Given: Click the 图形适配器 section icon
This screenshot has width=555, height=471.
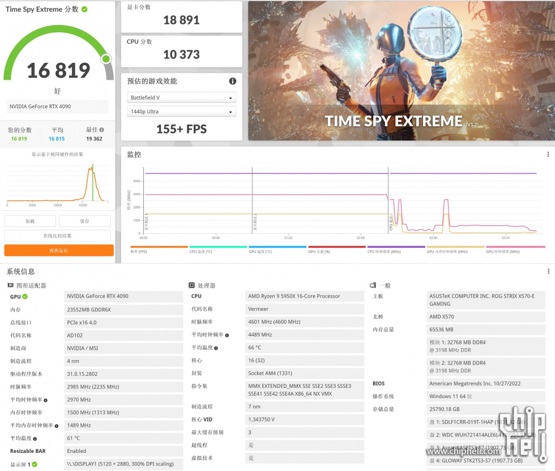Looking at the screenshot, I should pos(10,285).
